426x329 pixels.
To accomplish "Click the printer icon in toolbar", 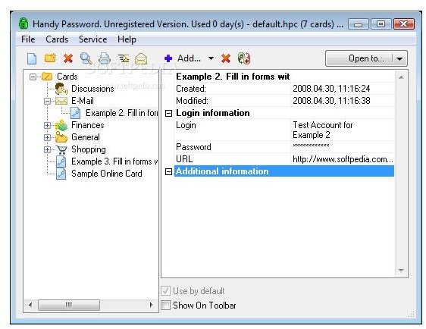I will [105, 58].
